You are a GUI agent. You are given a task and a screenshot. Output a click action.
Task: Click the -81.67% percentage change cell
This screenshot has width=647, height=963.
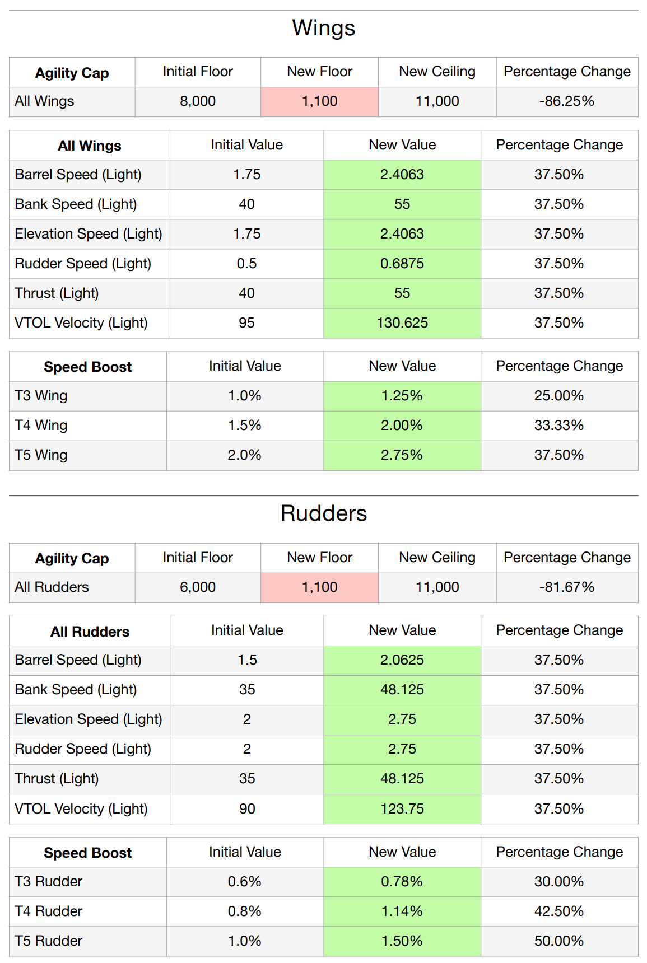566,587
